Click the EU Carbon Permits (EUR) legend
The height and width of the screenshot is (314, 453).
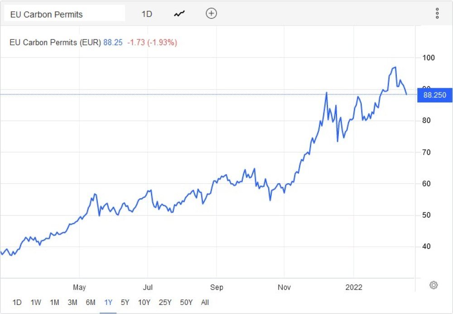click(55, 43)
